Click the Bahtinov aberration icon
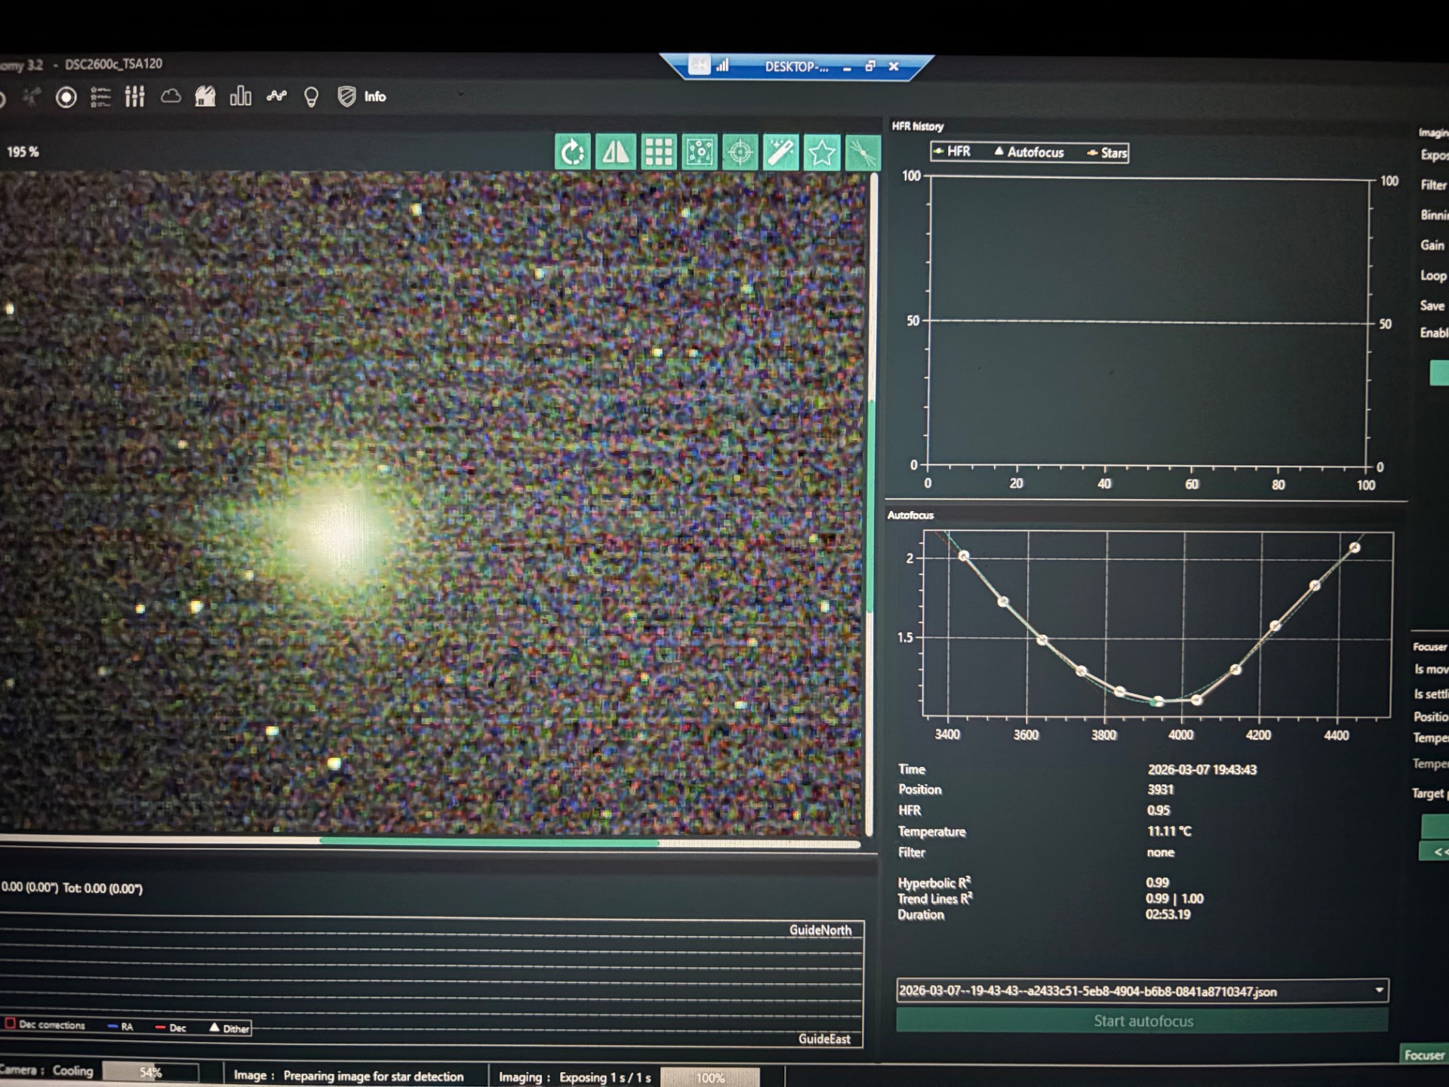The image size is (1449, 1087). click(x=863, y=153)
